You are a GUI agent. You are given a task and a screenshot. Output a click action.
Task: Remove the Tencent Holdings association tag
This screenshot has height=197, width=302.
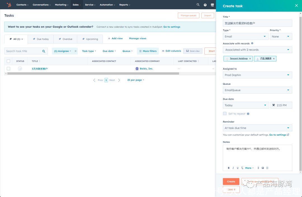[250, 58]
